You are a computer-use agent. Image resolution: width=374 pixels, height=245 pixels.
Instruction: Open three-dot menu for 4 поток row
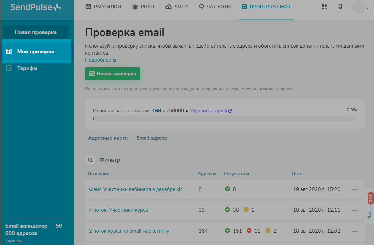coord(355,210)
